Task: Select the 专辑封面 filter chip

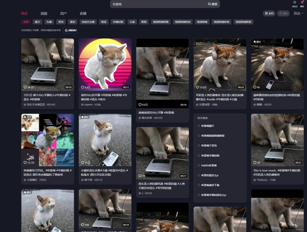Action: click(x=118, y=22)
